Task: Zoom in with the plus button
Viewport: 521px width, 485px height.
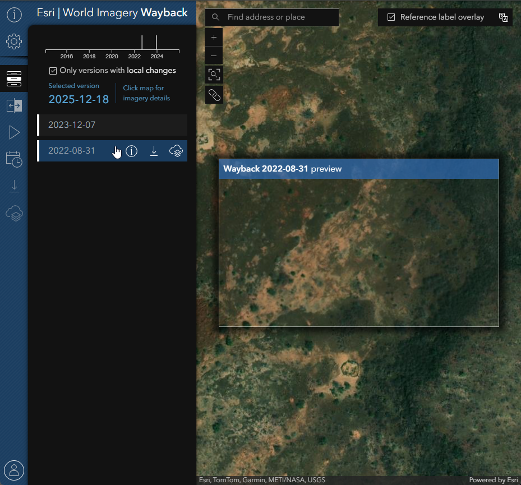Action: 214,38
